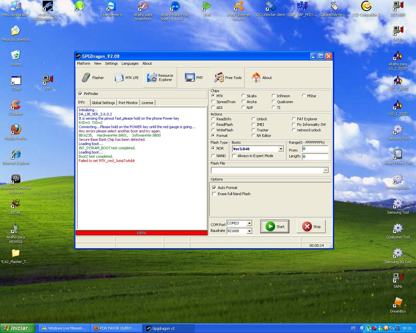Expand the COM Port dropdown
This screenshot has width=416, height=333.
[249, 223]
